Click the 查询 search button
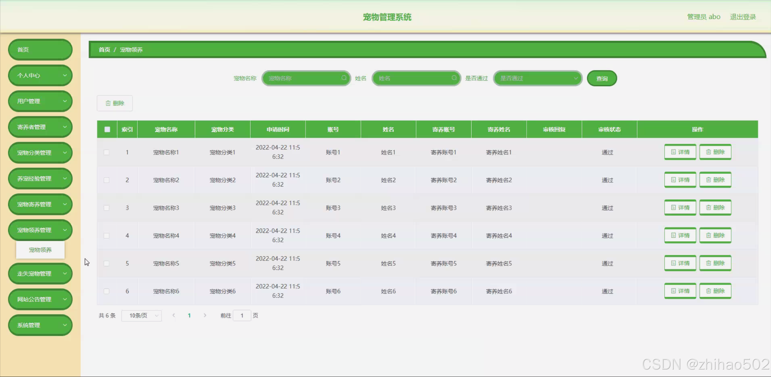 pos(602,79)
